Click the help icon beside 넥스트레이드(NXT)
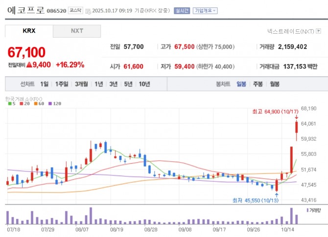 tap(319, 31)
